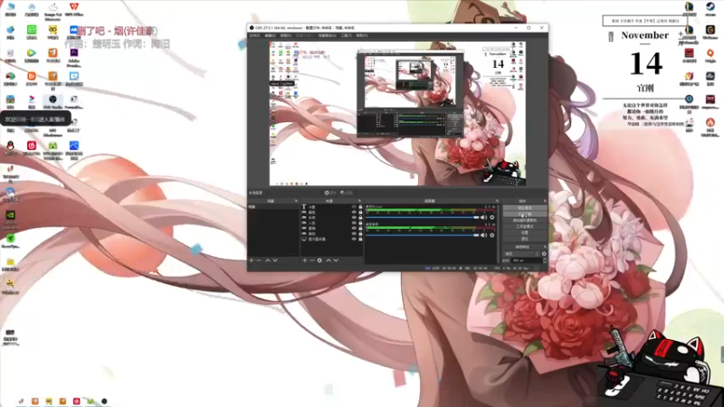Mute the Mic/Aux audio channel
Image resolution: width=724 pixels, height=407 pixels.
click(x=483, y=217)
